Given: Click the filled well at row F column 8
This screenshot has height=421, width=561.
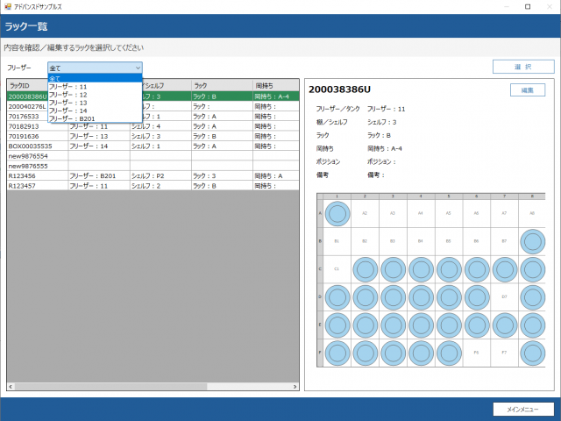Looking at the screenshot, I should [x=532, y=353].
